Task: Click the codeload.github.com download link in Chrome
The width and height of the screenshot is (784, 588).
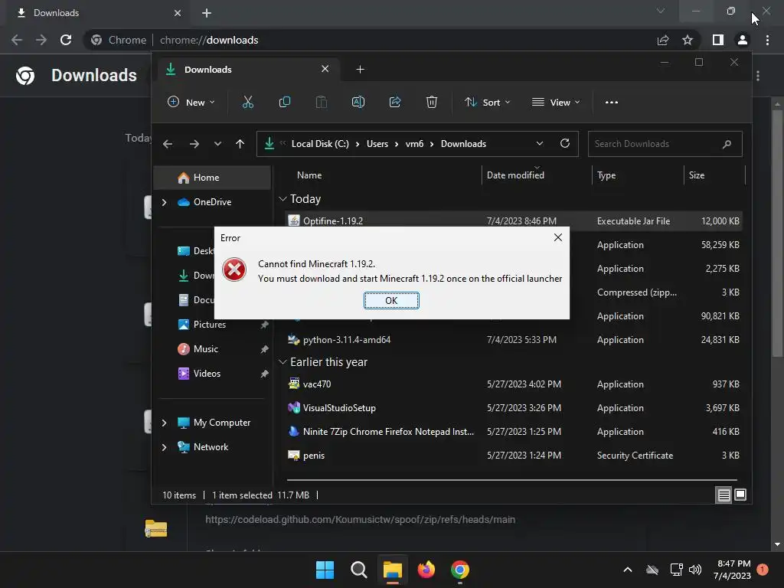Action: pyautogui.click(x=360, y=520)
